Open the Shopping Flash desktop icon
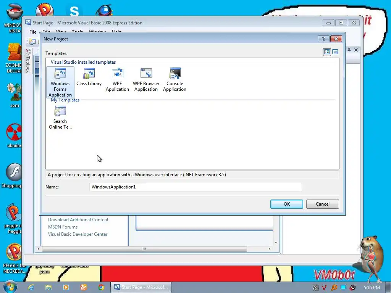This screenshot has height=293, width=391. [x=12, y=175]
